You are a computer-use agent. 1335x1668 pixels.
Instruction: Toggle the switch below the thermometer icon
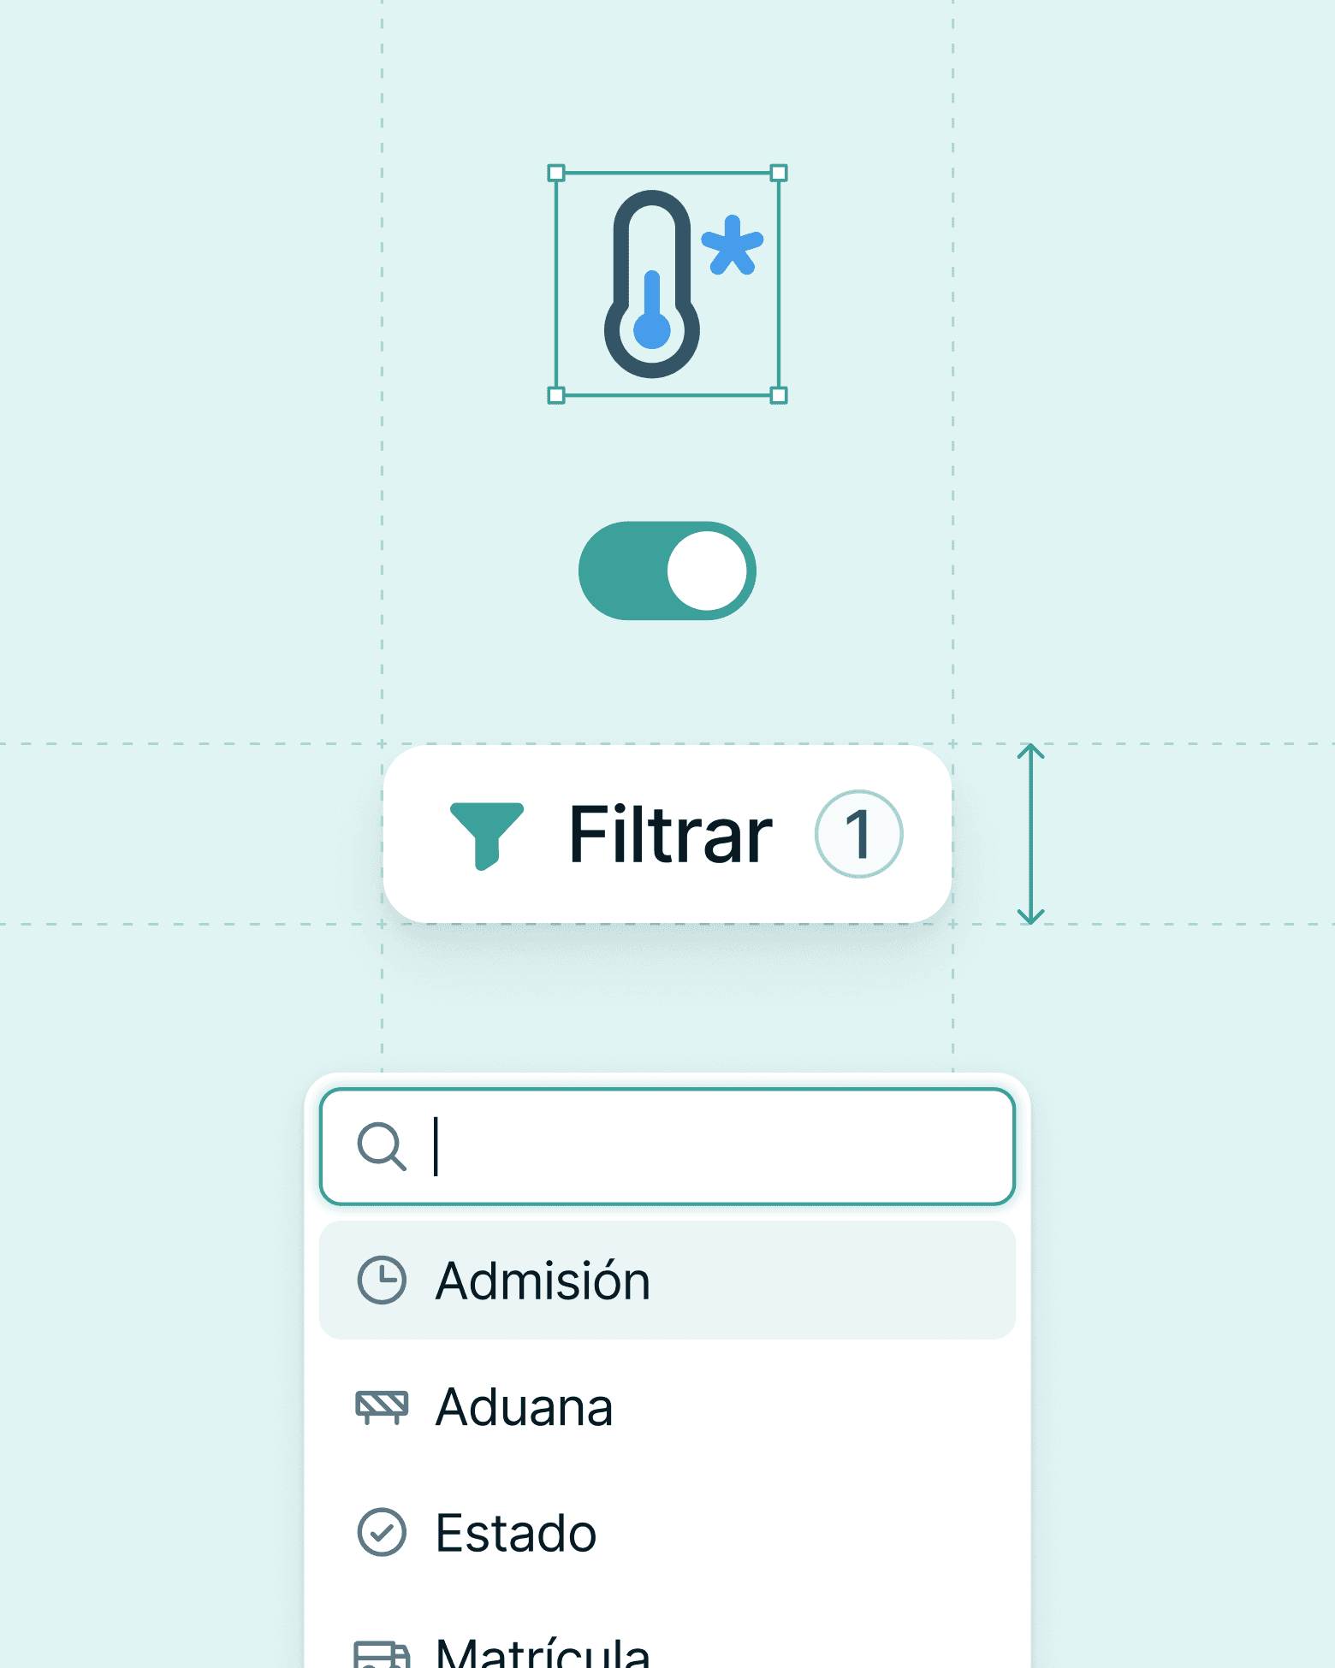(x=667, y=571)
